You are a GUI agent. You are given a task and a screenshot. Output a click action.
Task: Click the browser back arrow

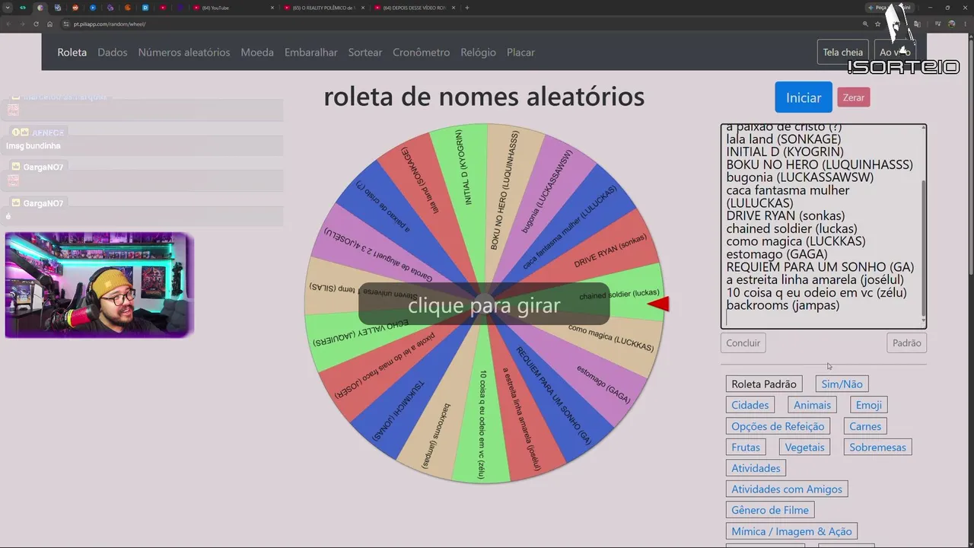click(x=8, y=24)
